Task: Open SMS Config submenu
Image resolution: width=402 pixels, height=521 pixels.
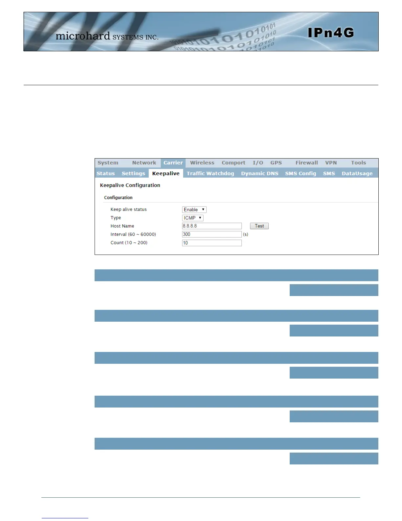Action: (301, 173)
